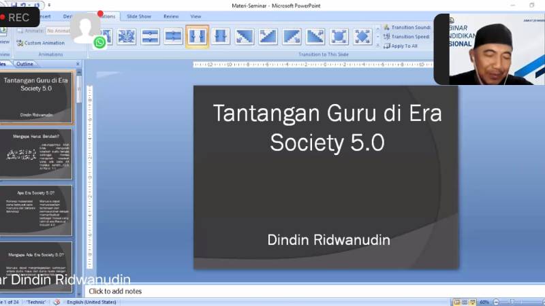Image resolution: width=545 pixels, height=306 pixels.
Task: Switch to the Outline pane tab
Action: [x=25, y=64]
